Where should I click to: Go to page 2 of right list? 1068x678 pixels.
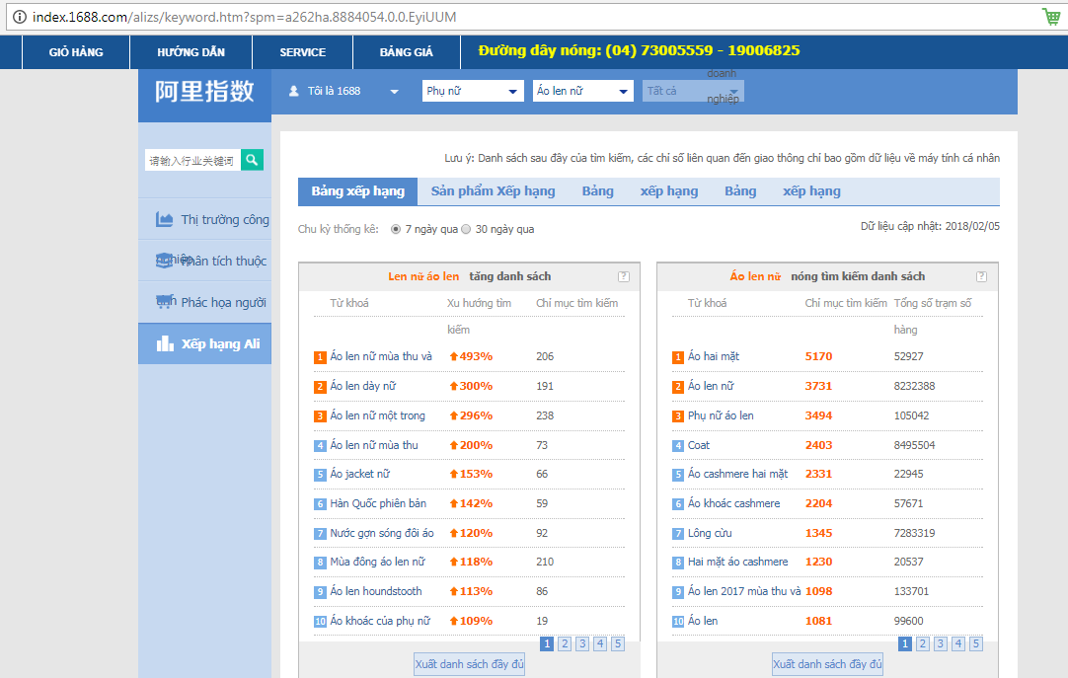[x=923, y=643]
